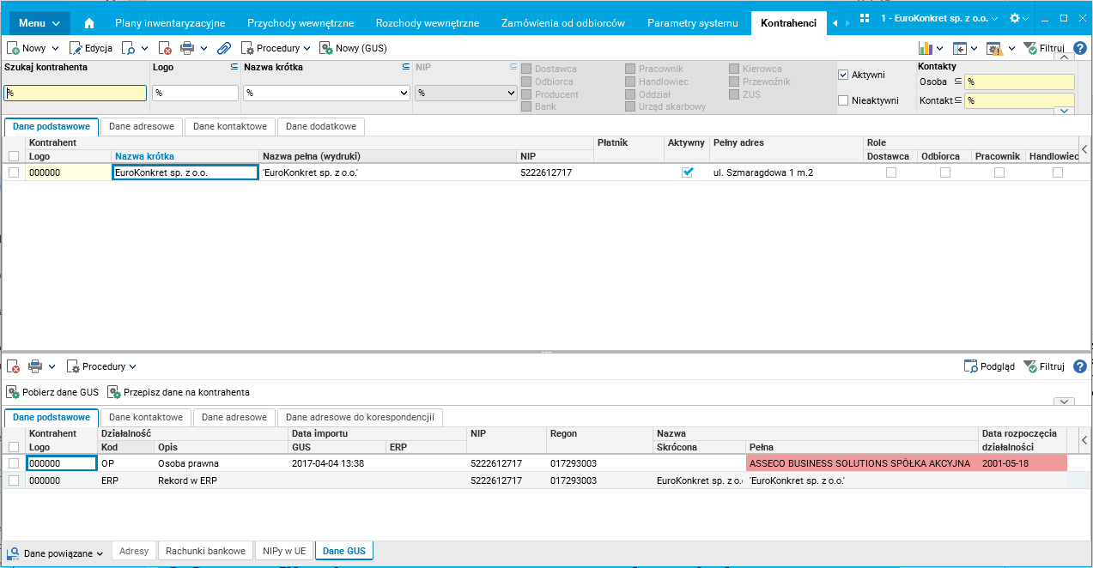1093x568 pixels.
Task: Click the subset operator icon next to Logo
Action: (x=234, y=66)
